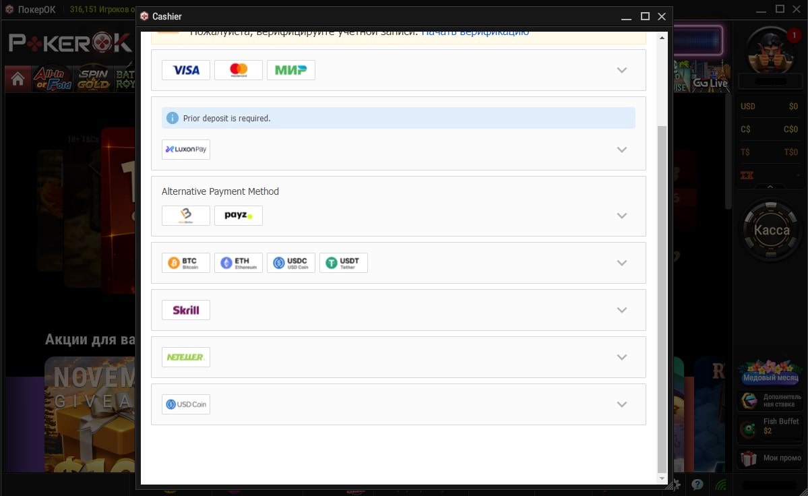Select the LuxonPay payment logo
This screenshot has height=496, width=808.
[x=185, y=150]
